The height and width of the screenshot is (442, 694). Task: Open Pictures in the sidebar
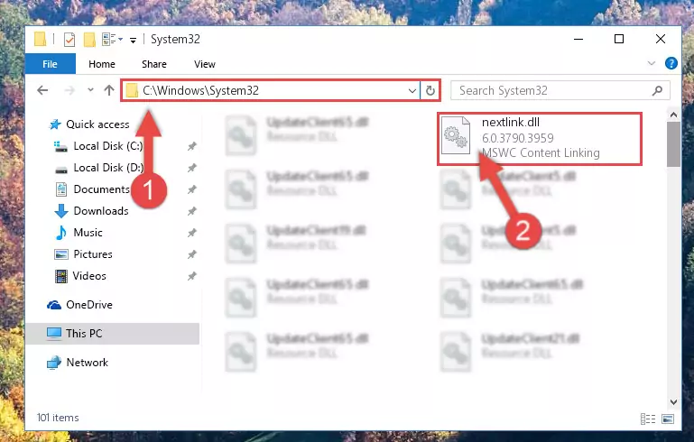pyautogui.click(x=93, y=254)
